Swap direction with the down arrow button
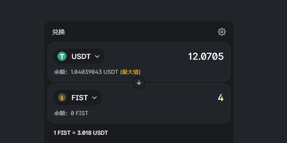 pos(139,82)
